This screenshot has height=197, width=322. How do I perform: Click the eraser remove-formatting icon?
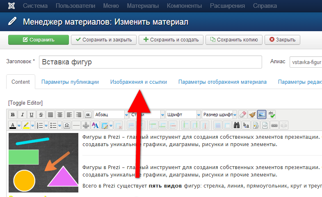(242, 115)
